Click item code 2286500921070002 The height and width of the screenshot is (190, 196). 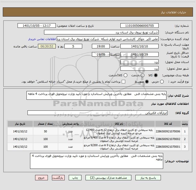pos(168,139)
